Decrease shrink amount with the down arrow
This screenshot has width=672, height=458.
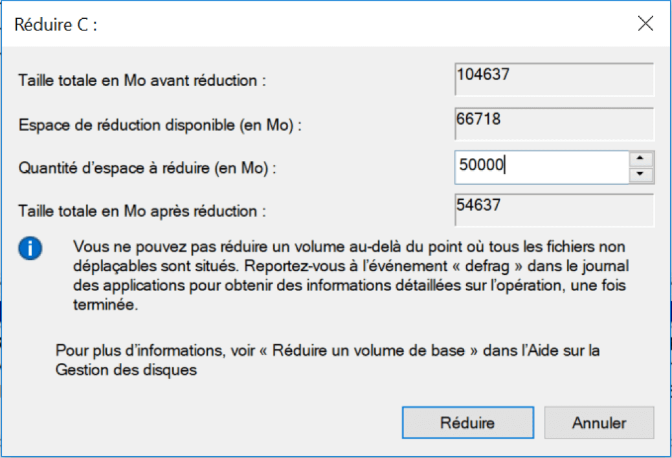[x=641, y=175]
